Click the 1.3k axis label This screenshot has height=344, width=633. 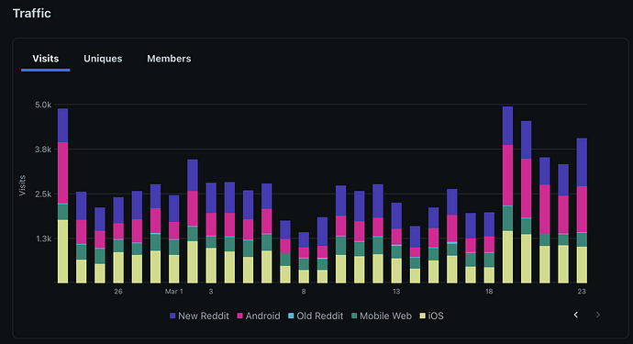coord(44,239)
